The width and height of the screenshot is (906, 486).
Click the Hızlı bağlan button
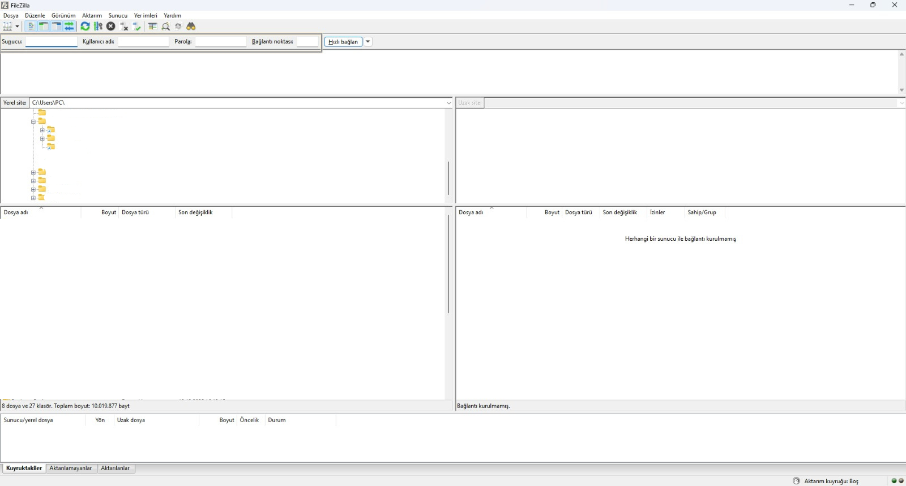(343, 42)
